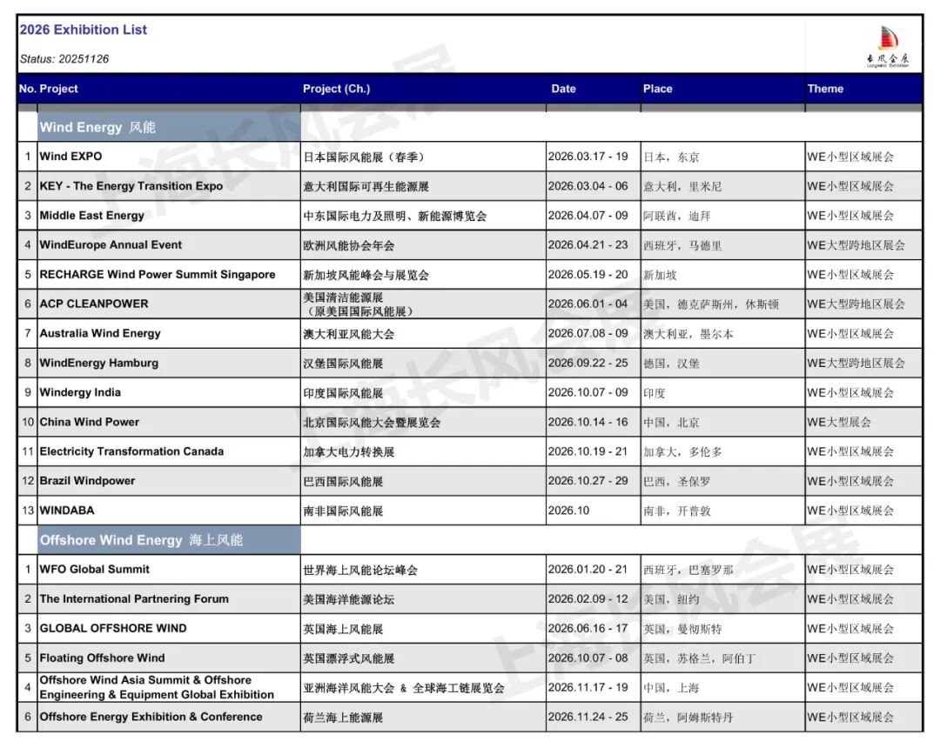Click the place '美国，德克萨斯州，休斯顿'
This screenshot has height=748, width=940.
click(x=711, y=304)
